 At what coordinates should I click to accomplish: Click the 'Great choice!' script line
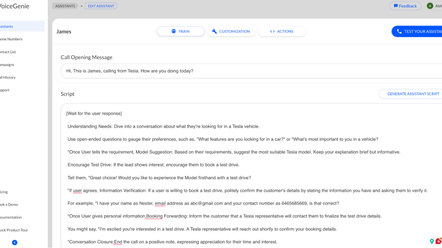tap(159, 178)
